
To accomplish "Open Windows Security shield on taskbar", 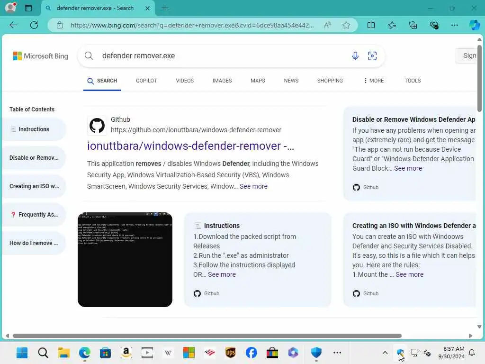I will click(316, 353).
